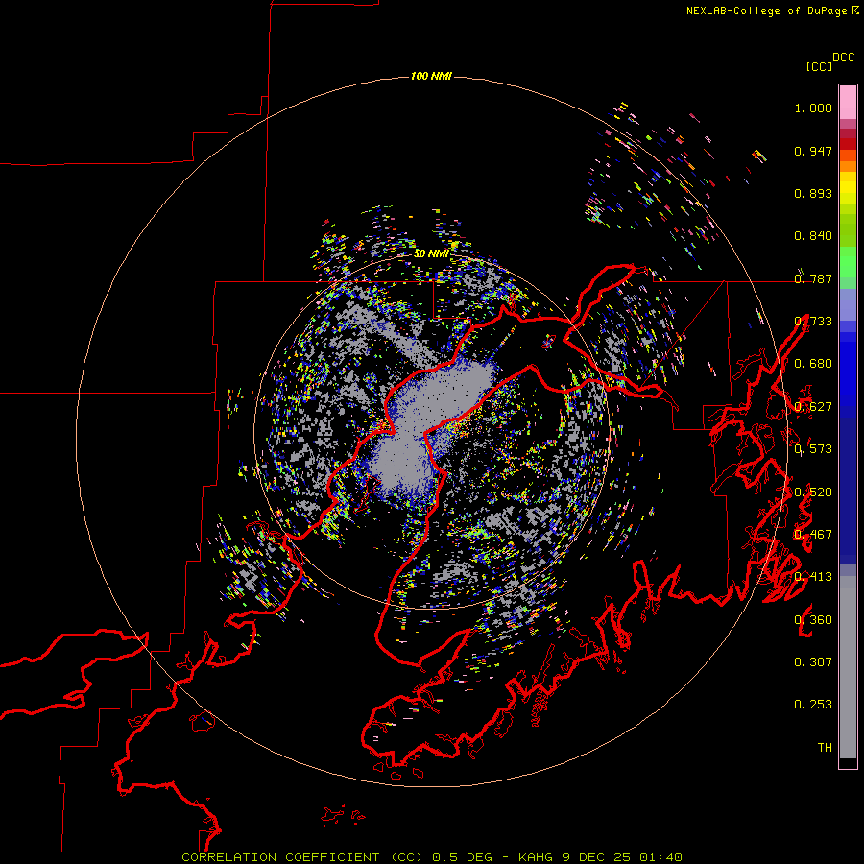This screenshot has height=864, width=864.
Task: Click the Correlation Coefficient caption at the bottom
Action: pyautogui.click(x=432, y=857)
